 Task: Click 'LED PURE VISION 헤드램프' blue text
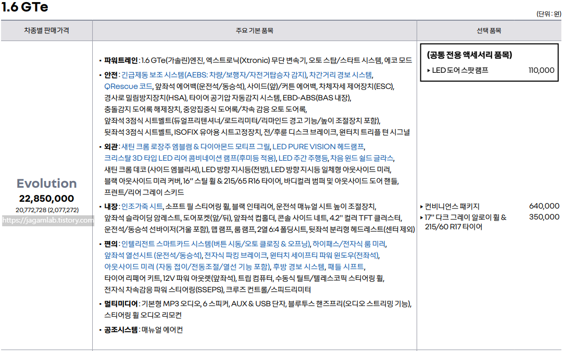(318, 147)
